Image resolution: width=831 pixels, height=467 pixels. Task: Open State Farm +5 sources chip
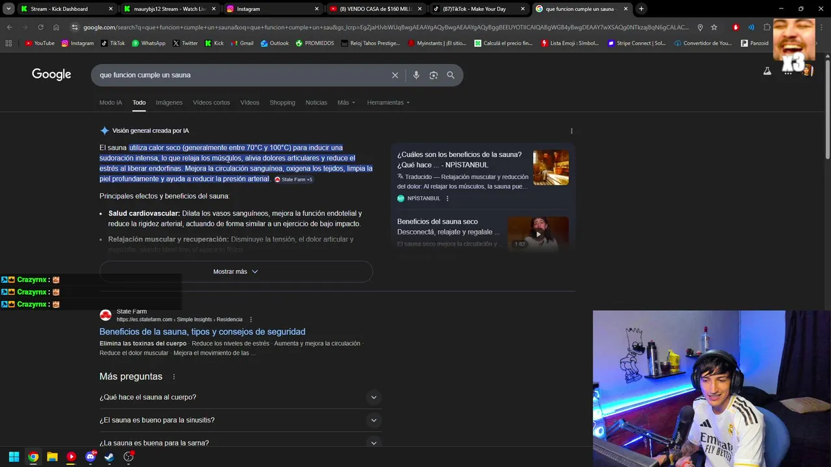293,180
